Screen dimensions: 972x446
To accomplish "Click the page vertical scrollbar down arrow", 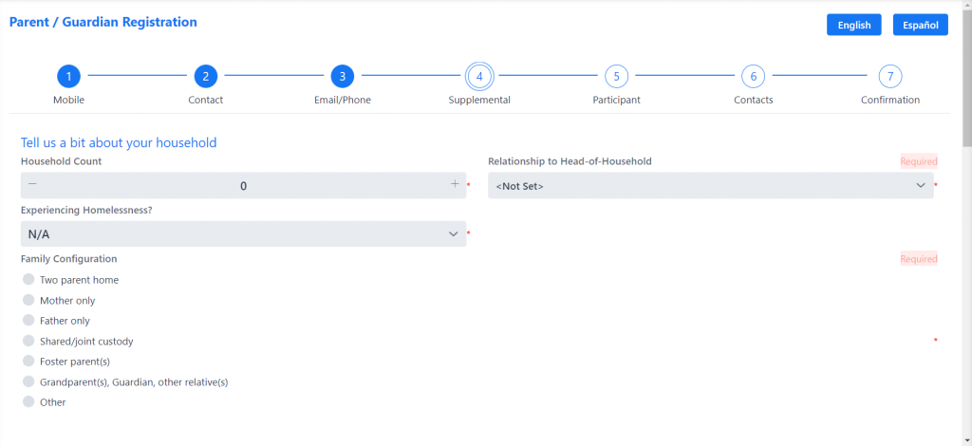I will 967,440.
